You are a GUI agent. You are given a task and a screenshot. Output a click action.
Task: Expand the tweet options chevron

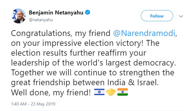click(181, 16)
